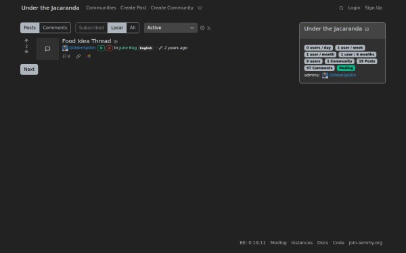Click the '19 Posts' badge
This screenshot has width=406, height=253.
pos(367,61)
